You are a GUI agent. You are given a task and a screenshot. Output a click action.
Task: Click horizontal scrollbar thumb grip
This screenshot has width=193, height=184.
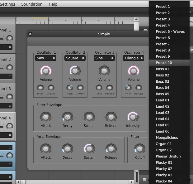[x=23, y=182]
